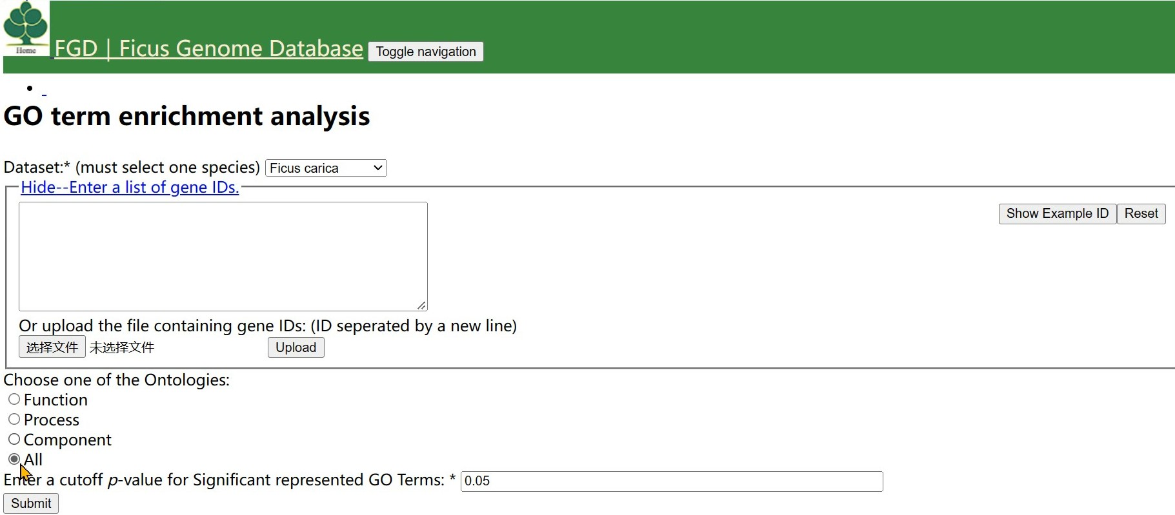Image resolution: width=1175 pixels, height=515 pixels.
Task: Focus the cutoff p-value input field
Action: 671,481
